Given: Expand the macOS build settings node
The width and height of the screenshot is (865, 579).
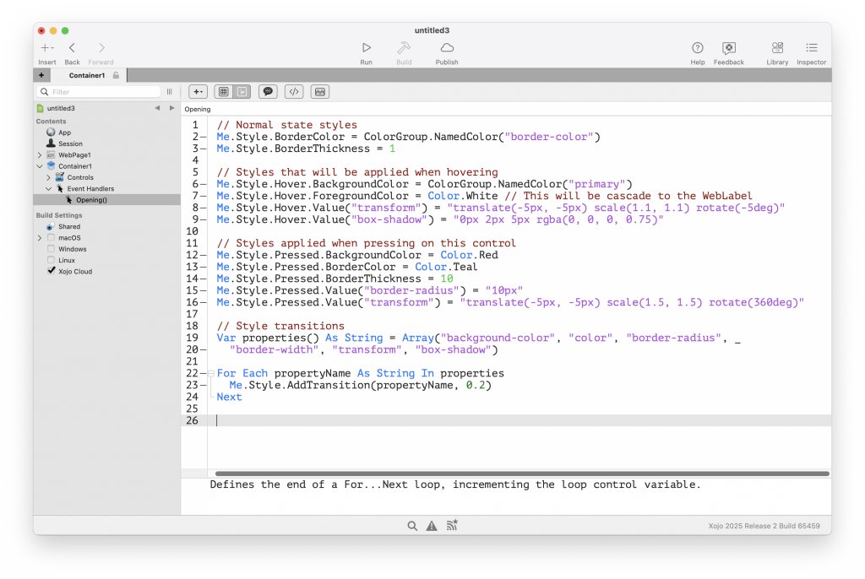Looking at the screenshot, I should (40, 238).
